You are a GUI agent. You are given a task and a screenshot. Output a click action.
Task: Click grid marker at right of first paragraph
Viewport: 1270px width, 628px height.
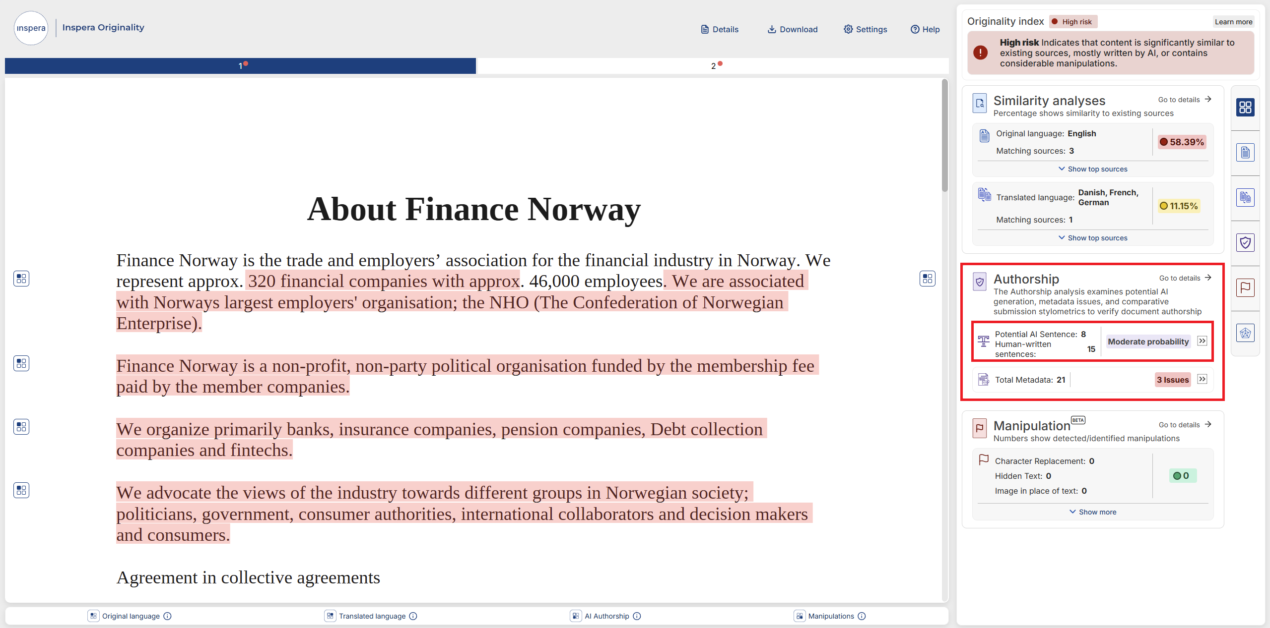928,279
